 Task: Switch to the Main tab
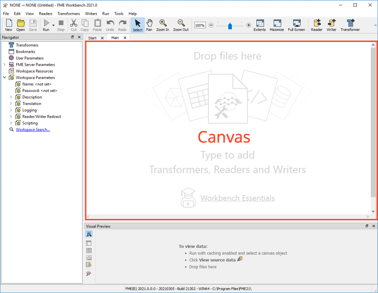(115, 38)
